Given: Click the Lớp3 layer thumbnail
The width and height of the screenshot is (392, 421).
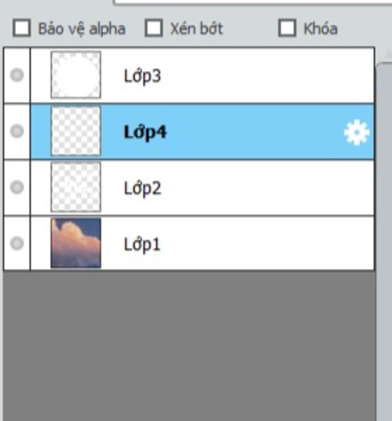Looking at the screenshot, I should (76, 75).
